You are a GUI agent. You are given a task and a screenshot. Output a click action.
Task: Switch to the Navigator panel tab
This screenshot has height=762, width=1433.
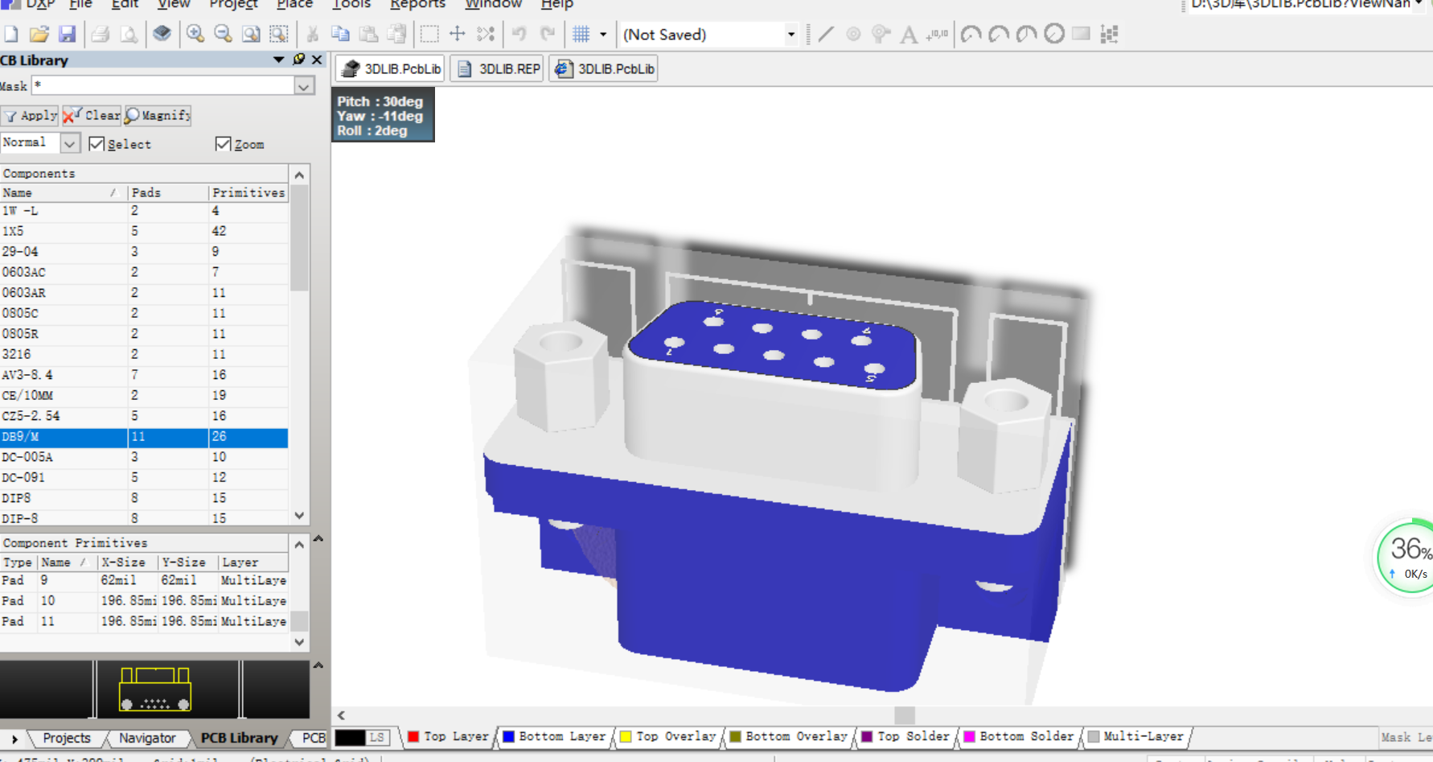(147, 738)
